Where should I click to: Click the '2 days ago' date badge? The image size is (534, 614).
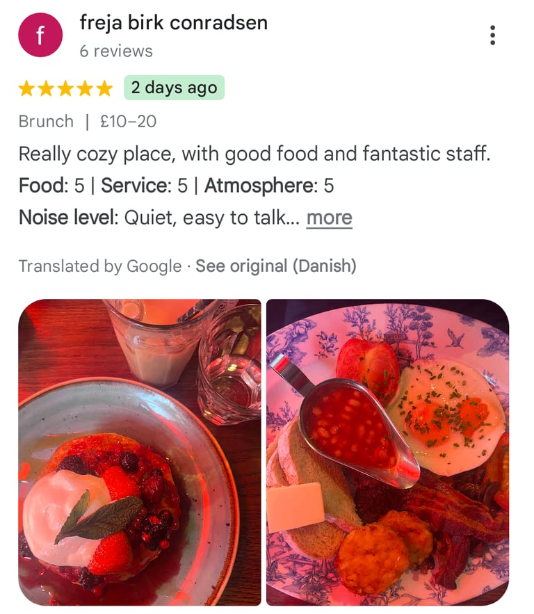[175, 88]
